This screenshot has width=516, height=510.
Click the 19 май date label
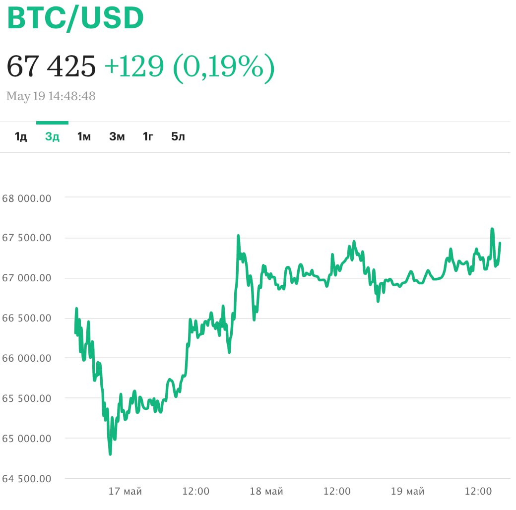point(408,492)
